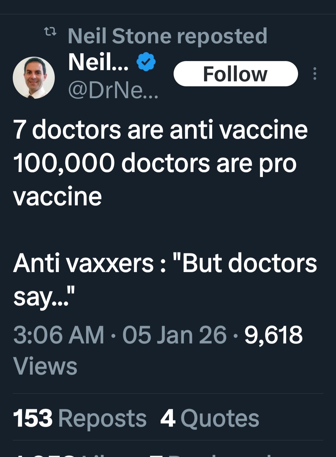
Task: Open the 3:06 AM timestamp link
Action: [x=58, y=335]
